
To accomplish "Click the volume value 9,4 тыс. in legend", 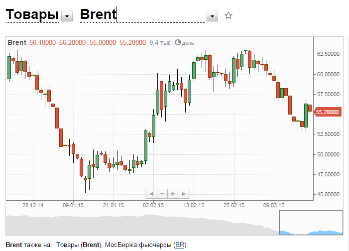I will point(161,42).
